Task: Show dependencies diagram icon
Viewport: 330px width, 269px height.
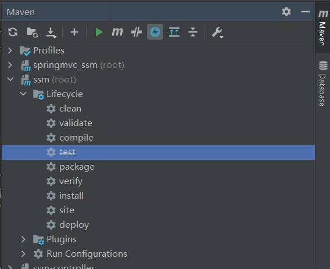Action: (x=174, y=32)
